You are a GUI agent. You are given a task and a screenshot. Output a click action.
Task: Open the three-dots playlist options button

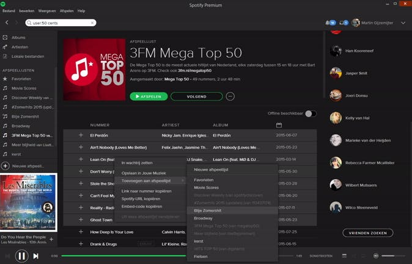(x=230, y=96)
